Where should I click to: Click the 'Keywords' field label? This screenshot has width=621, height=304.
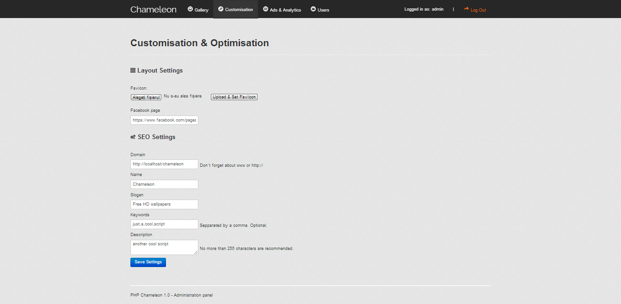click(140, 215)
